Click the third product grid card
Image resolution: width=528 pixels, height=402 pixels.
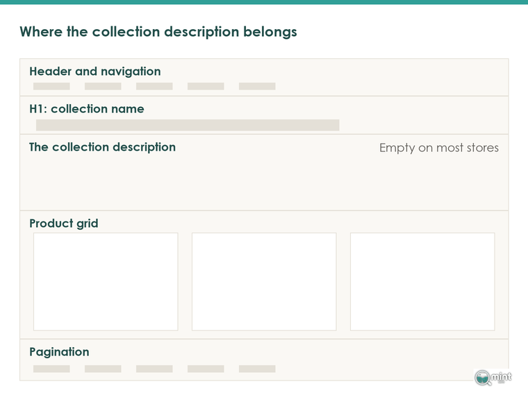tap(422, 282)
